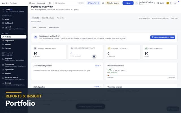
Task: Switch to the Spend & actuals tab
Action: click(x=48, y=18)
